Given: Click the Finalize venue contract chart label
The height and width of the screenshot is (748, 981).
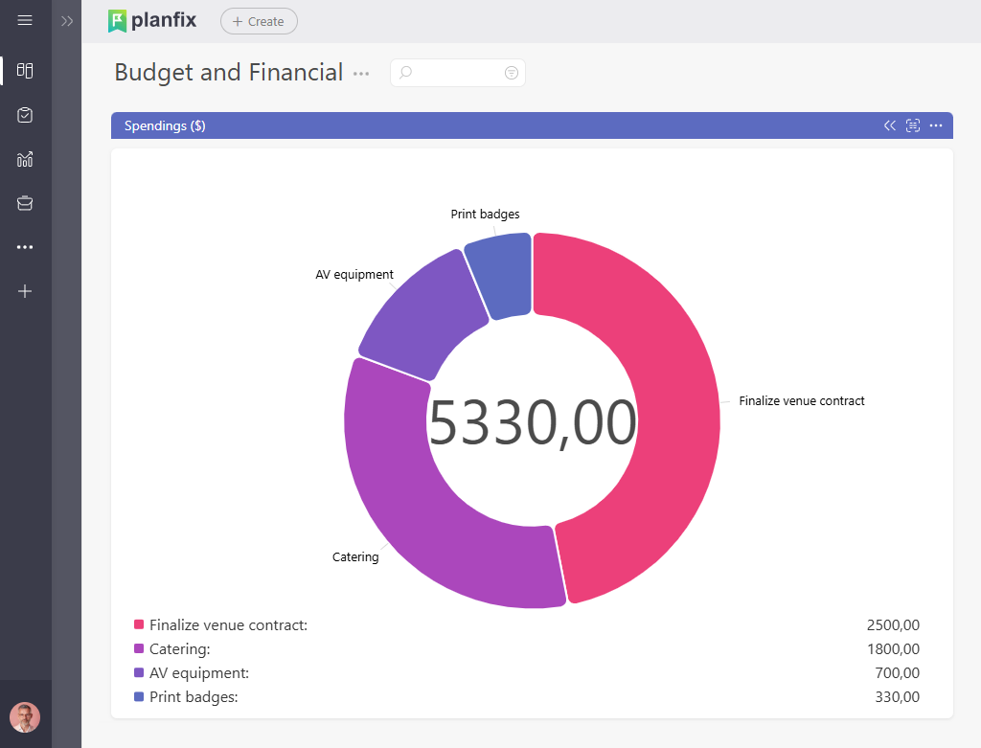Looking at the screenshot, I should tap(802, 401).
